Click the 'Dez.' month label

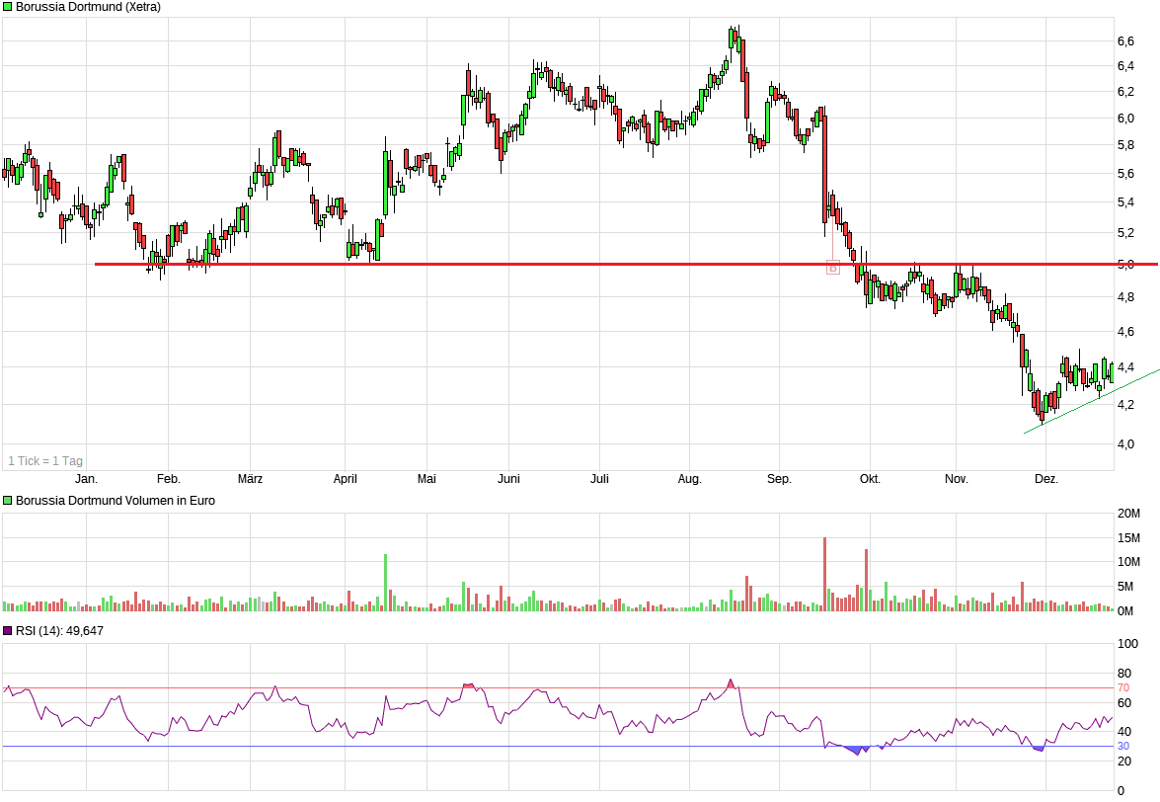[1046, 479]
